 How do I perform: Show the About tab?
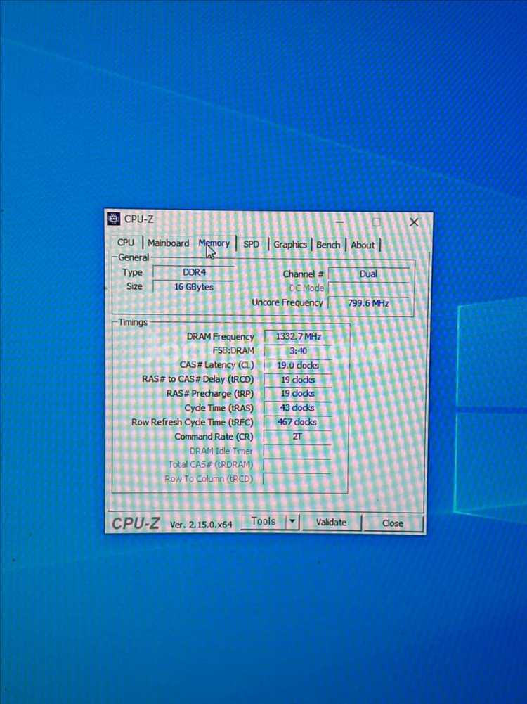(x=363, y=245)
